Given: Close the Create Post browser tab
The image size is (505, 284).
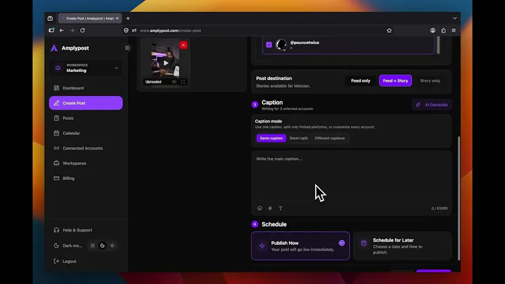Looking at the screenshot, I should coord(117,18).
